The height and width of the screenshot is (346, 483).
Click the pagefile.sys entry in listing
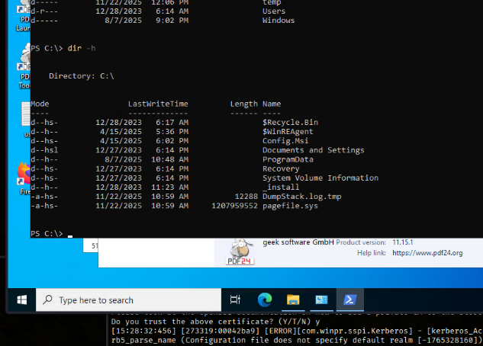[x=290, y=206]
